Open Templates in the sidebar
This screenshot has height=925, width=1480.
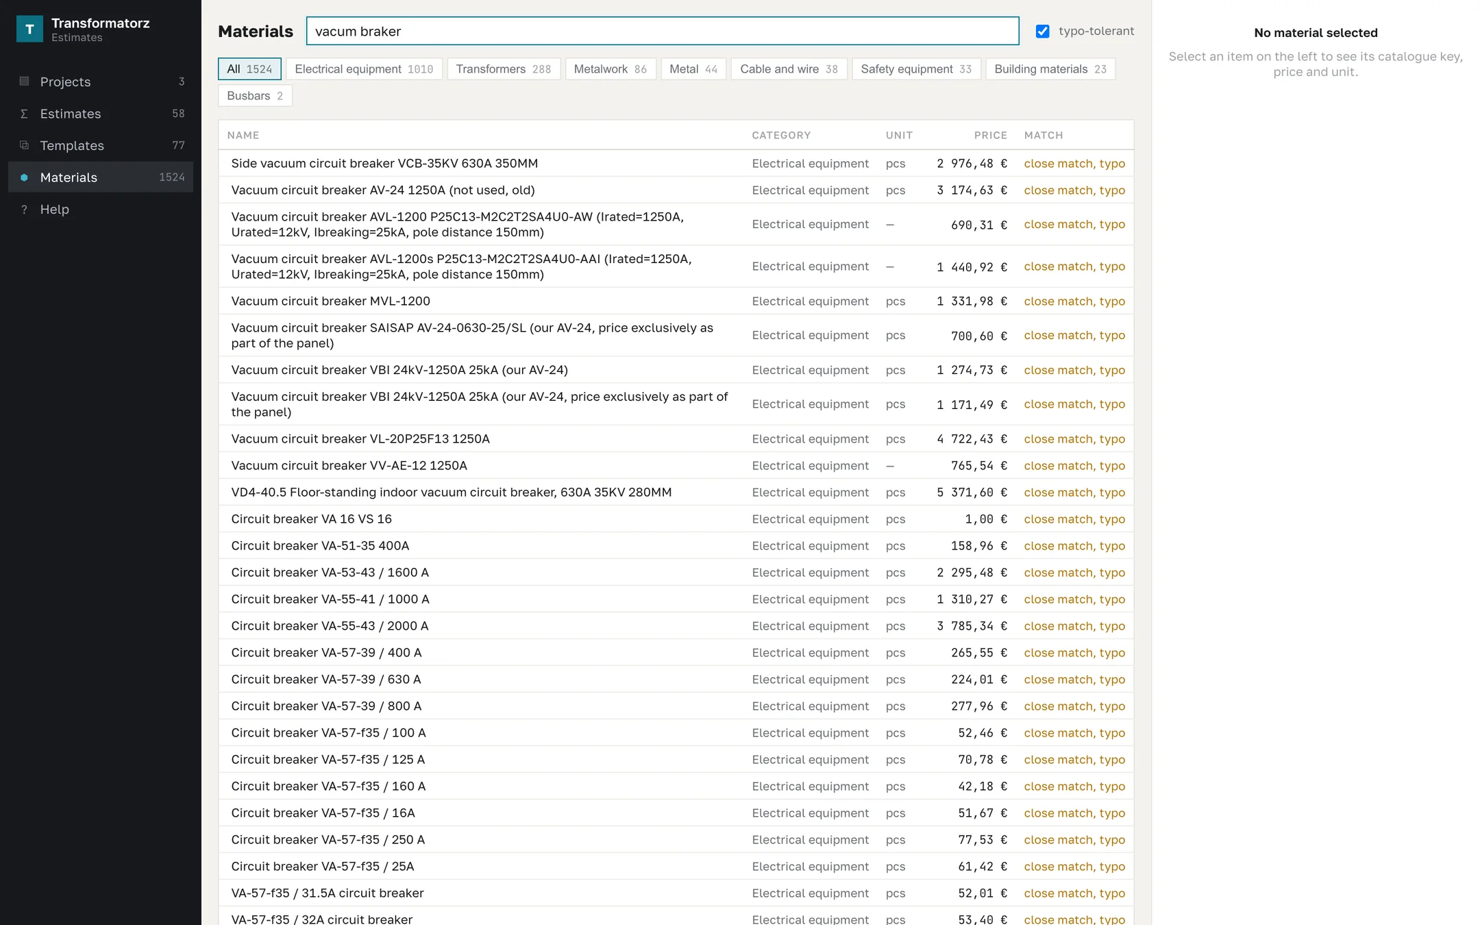click(x=101, y=145)
